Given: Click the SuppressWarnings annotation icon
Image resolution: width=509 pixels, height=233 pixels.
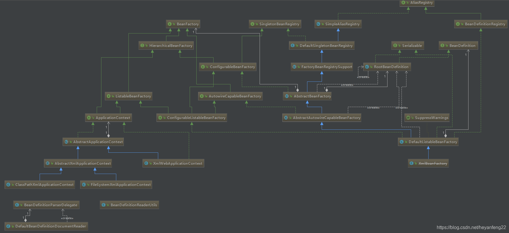Looking at the screenshot, I should 408,118.
